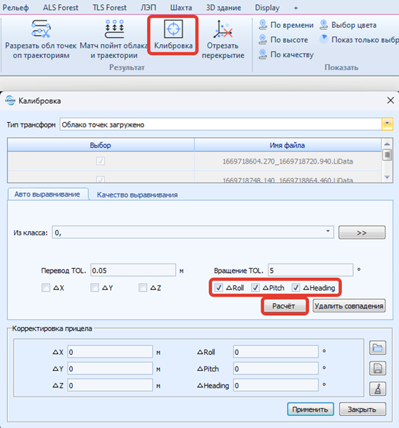Click Удалить совпадения button

(x=349, y=306)
